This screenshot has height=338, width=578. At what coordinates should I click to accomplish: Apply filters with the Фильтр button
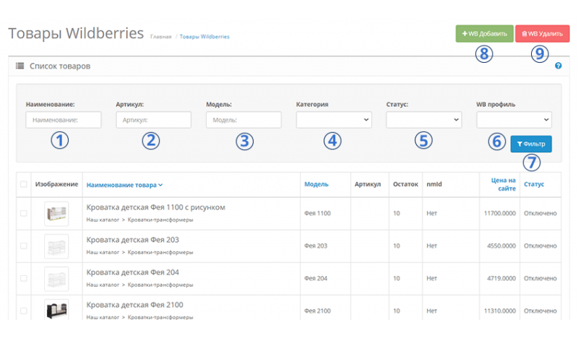531,144
